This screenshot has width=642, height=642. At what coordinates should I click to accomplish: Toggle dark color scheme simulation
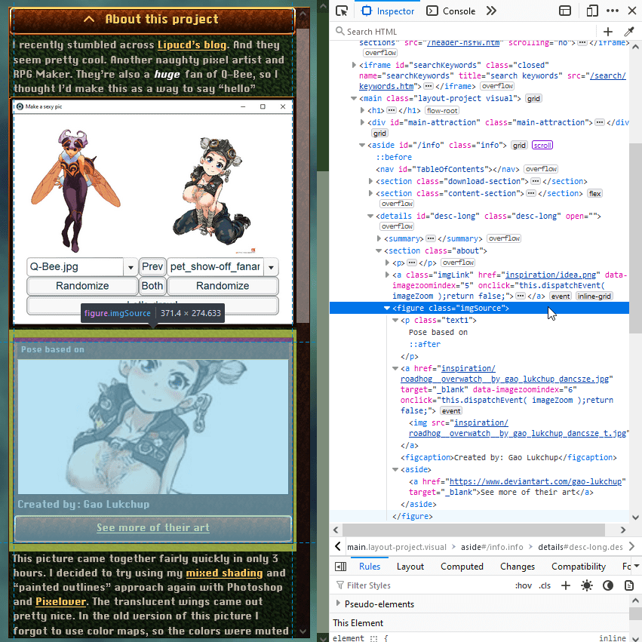[x=607, y=585]
